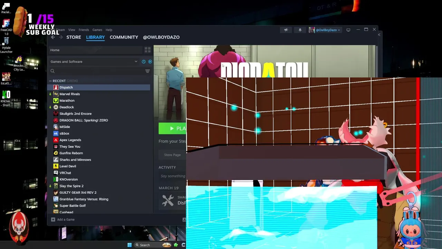Viewport: 442px width, 249px height.
Task: Open the Windows Start menu
Action: pyautogui.click(x=129, y=245)
